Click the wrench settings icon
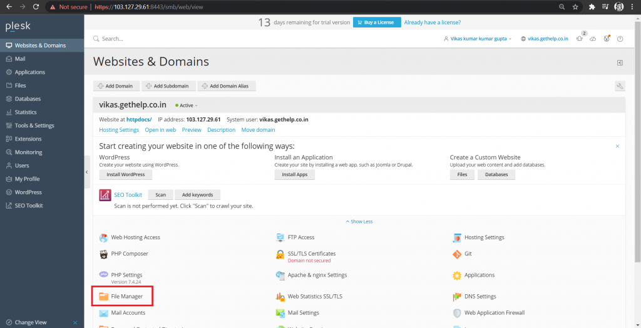Image resolution: width=641 pixels, height=328 pixels. tap(620, 86)
